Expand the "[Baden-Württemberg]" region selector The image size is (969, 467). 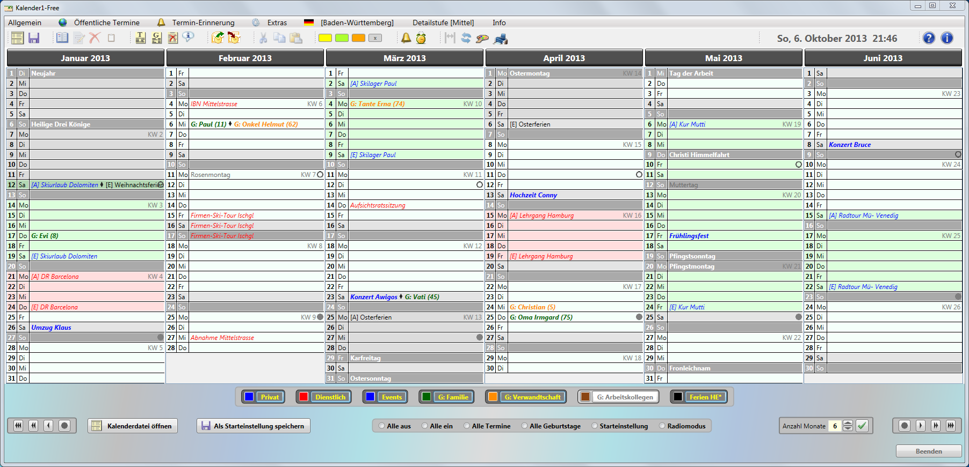tap(357, 23)
